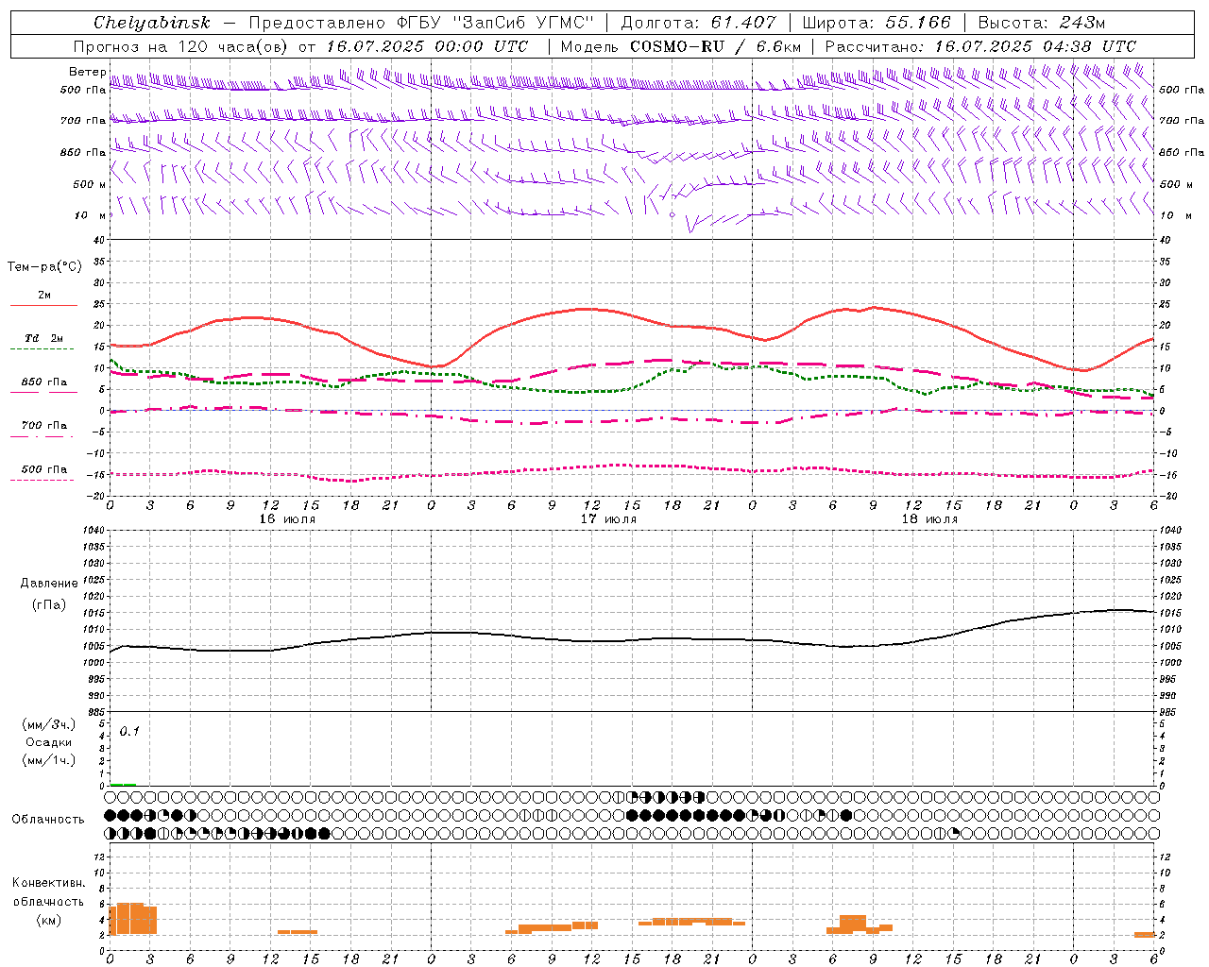
Task: Click the '2м' temperature legend entry
Action: (44, 296)
